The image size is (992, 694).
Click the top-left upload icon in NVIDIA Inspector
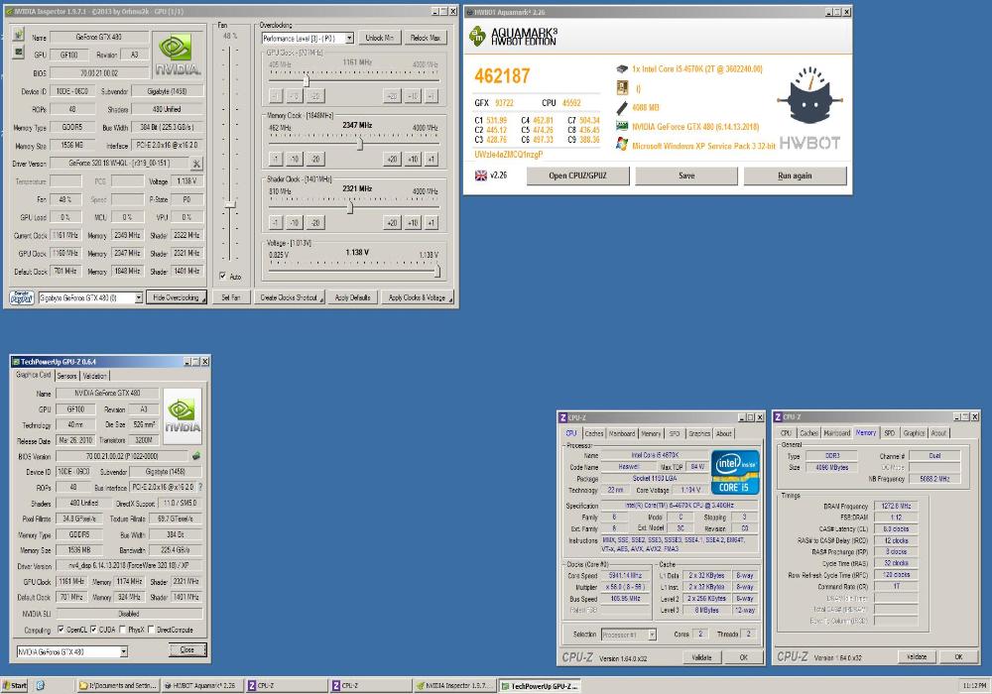pyautogui.click(x=18, y=35)
